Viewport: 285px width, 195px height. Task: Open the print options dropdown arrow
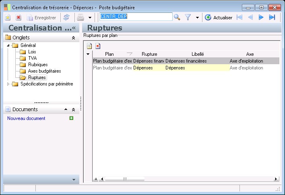[x=90, y=18]
